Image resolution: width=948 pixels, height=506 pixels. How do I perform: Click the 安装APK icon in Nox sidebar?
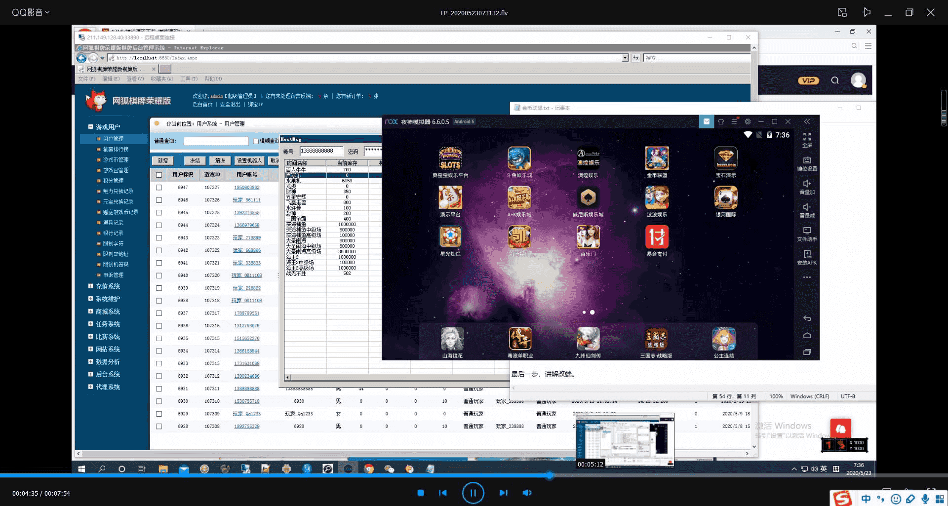tap(807, 257)
